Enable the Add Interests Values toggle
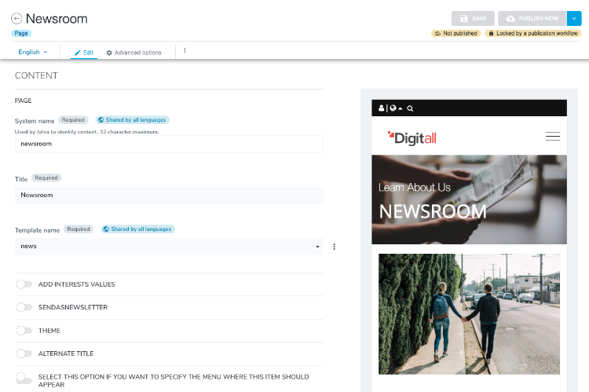 (24, 284)
